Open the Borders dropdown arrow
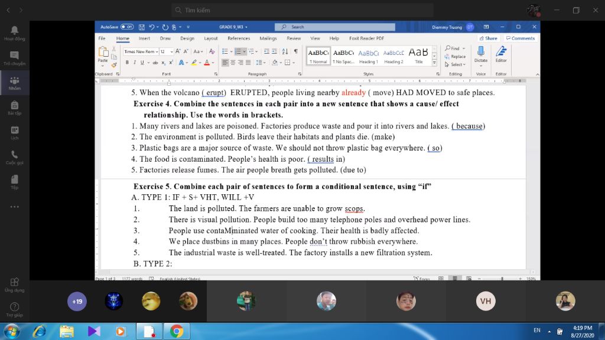 (294, 63)
